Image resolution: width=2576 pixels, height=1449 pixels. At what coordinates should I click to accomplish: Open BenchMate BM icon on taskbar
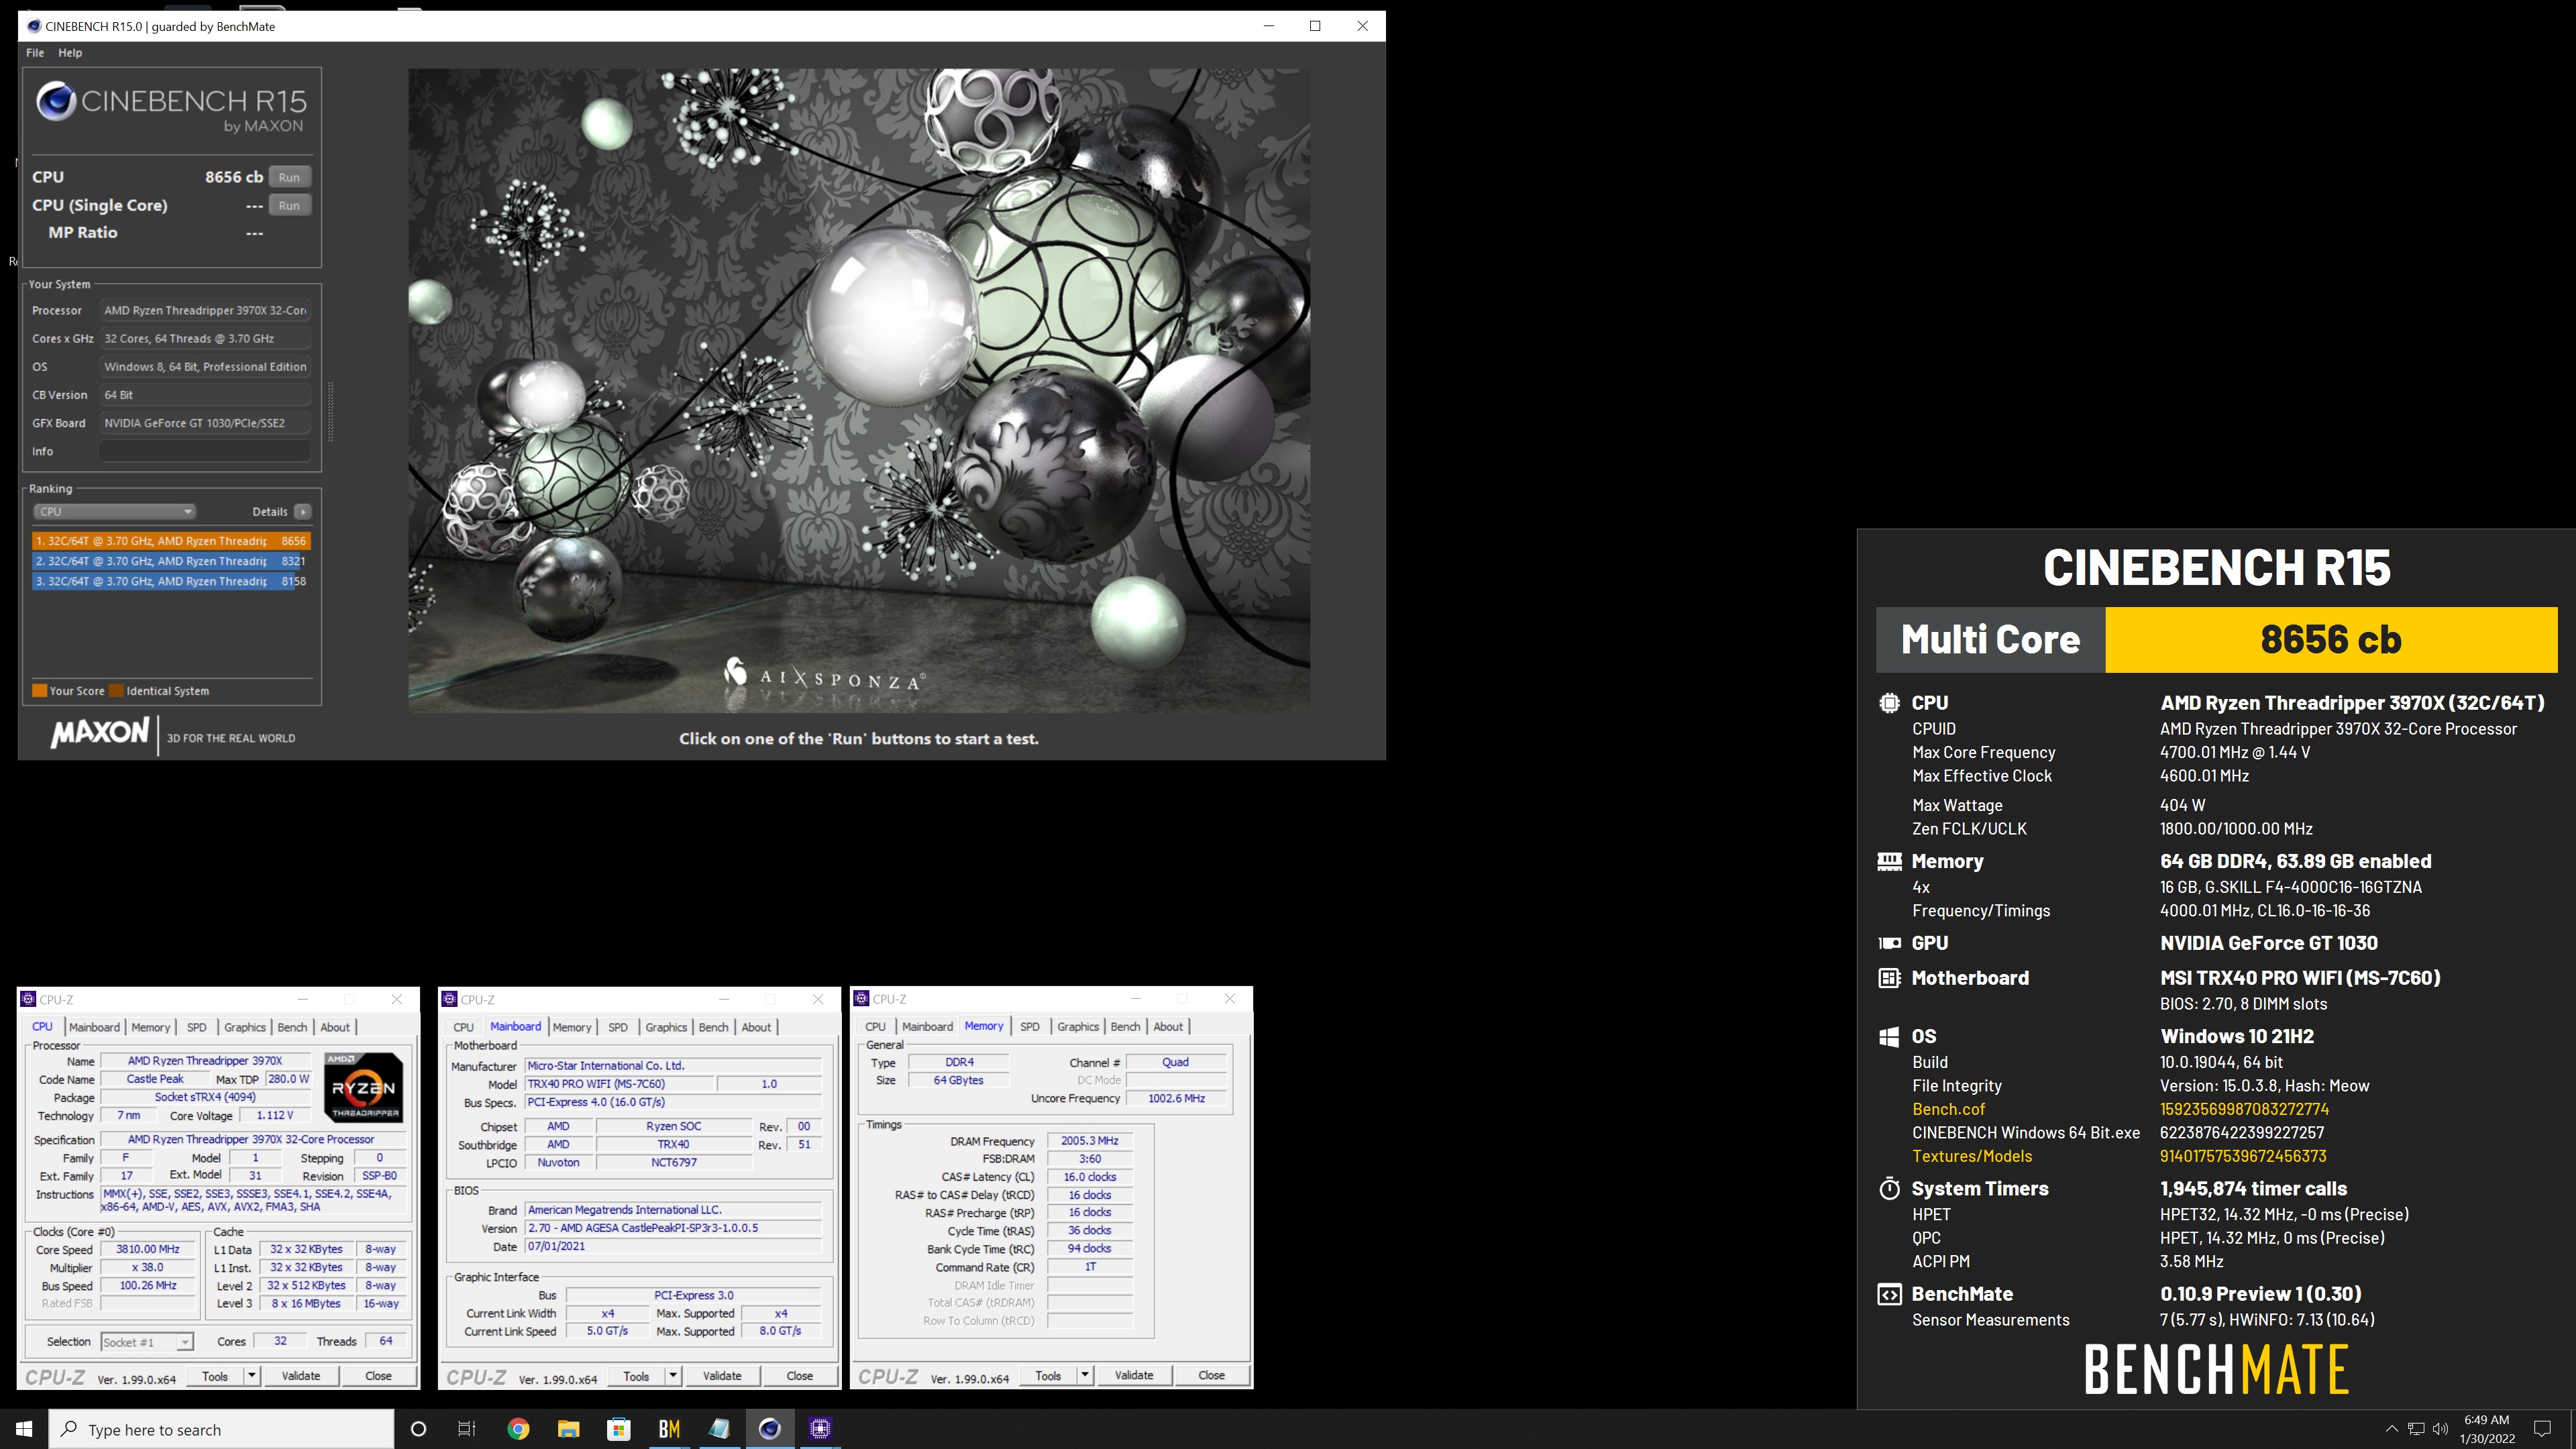click(669, 1429)
